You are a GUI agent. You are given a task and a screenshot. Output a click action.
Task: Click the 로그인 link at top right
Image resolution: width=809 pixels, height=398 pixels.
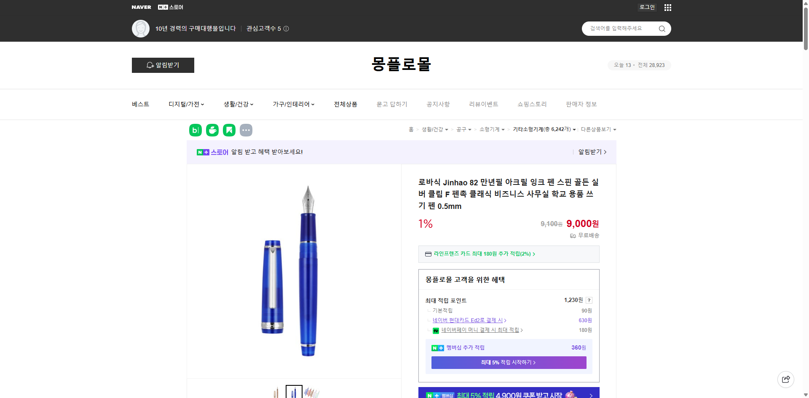(x=647, y=7)
